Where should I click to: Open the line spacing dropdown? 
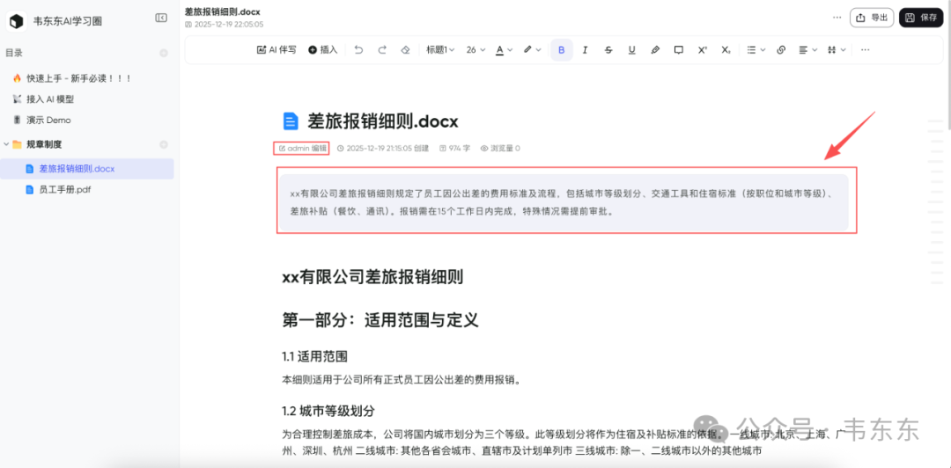coord(837,50)
